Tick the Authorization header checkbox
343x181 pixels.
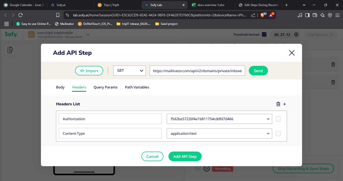pos(278,119)
